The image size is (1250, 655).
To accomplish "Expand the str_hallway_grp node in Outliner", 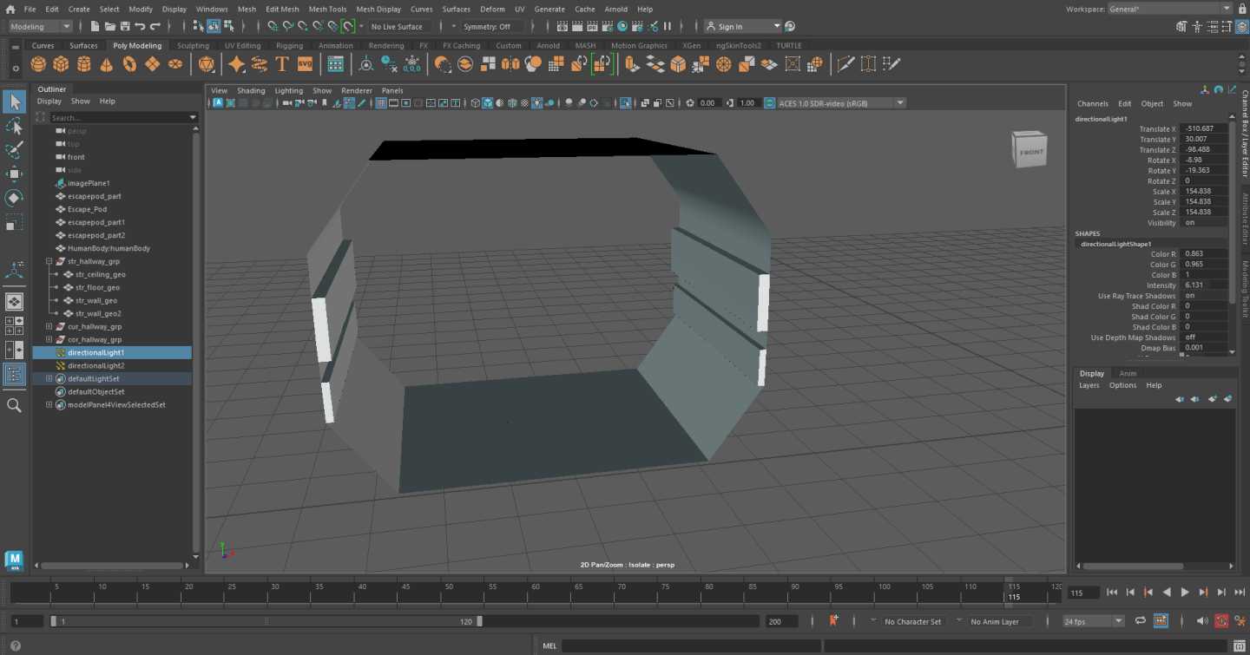I will pyautogui.click(x=49, y=261).
